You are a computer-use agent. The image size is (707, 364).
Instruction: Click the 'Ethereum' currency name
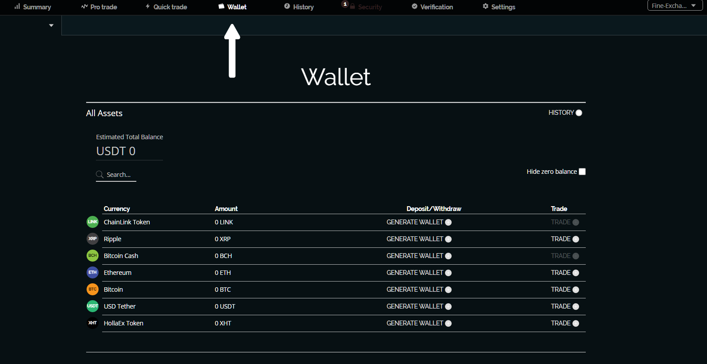coord(117,273)
